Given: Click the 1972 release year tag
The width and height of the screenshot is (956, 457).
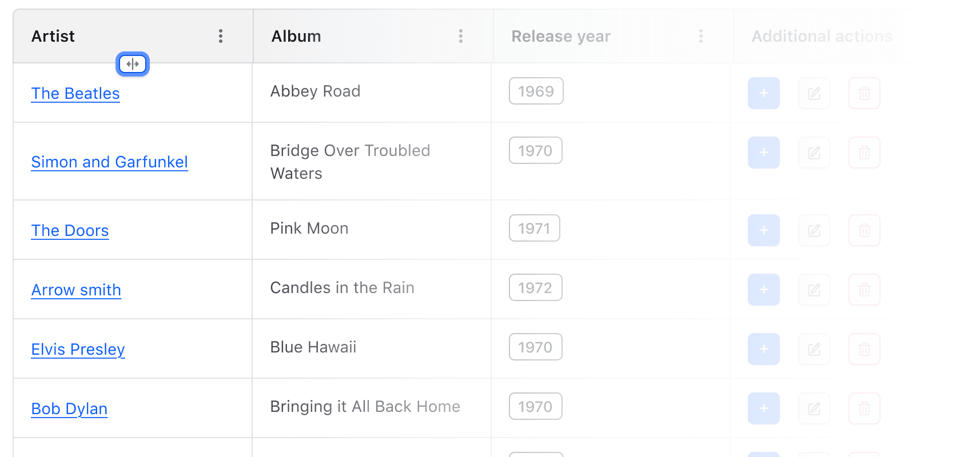Looking at the screenshot, I should point(536,288).
